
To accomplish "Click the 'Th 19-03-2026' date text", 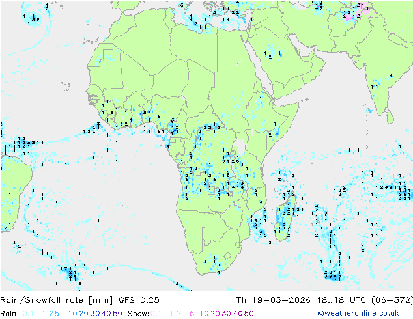I will point(274,300).
